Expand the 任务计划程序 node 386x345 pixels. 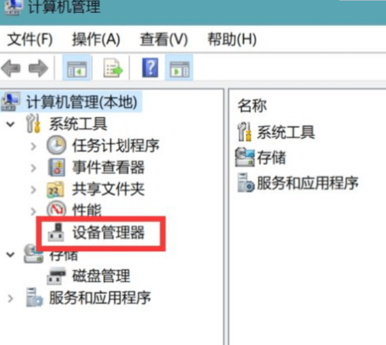[33, 147]
